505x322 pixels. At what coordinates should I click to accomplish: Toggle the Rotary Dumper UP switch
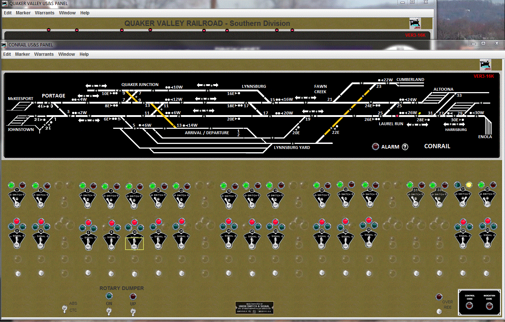(133, 312)
